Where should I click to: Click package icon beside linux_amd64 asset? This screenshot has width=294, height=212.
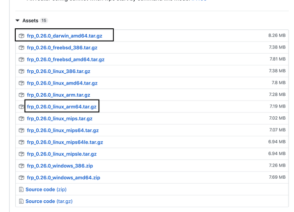[x=22, y=83]
